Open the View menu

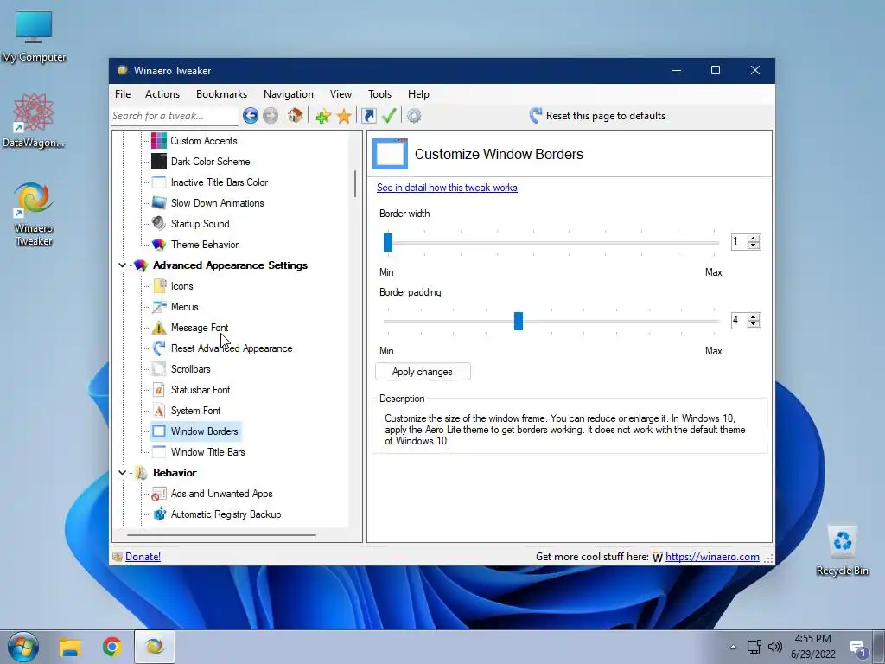[341, 94]
